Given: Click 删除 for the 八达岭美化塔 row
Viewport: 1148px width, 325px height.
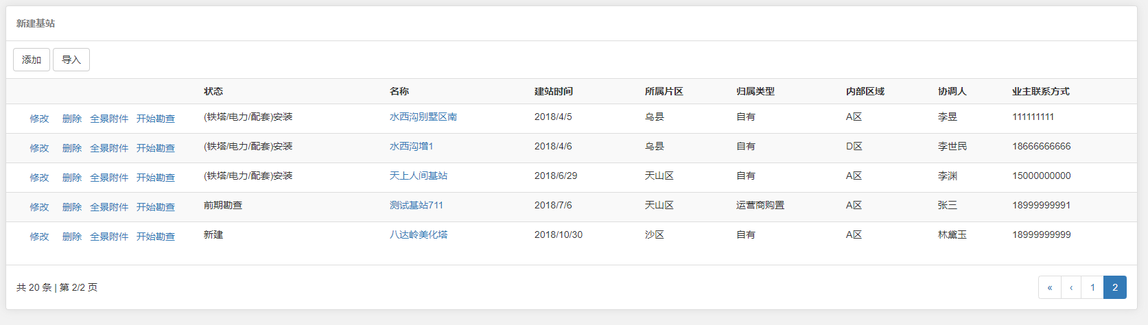Looking at the screenshot, I should pyautogui.click(x=72, y=237).
